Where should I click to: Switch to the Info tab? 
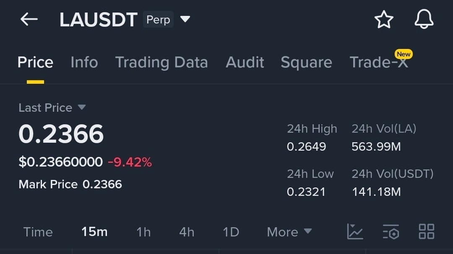pos(84,62)
